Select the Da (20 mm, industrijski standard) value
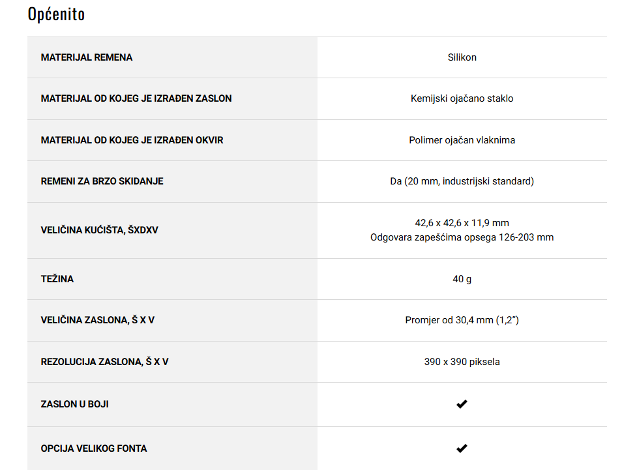This screenshot has height=470, width=637. coord(462,181)
